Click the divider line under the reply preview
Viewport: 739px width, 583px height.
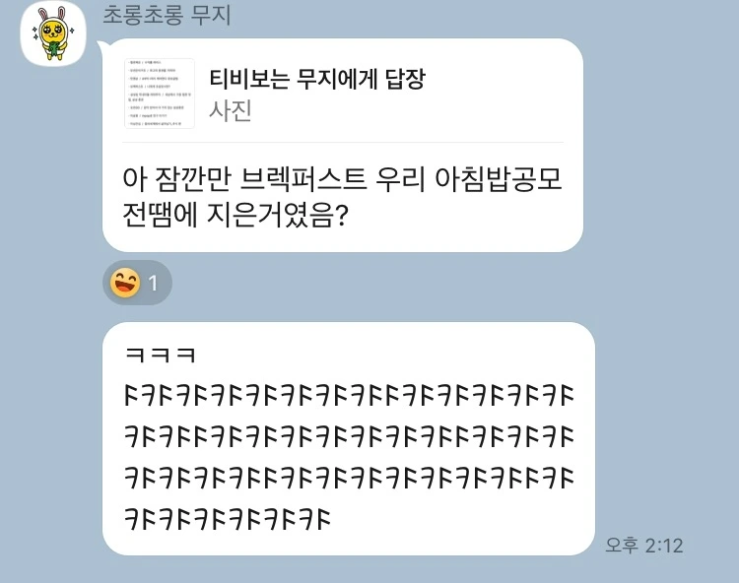click(343, 142)
